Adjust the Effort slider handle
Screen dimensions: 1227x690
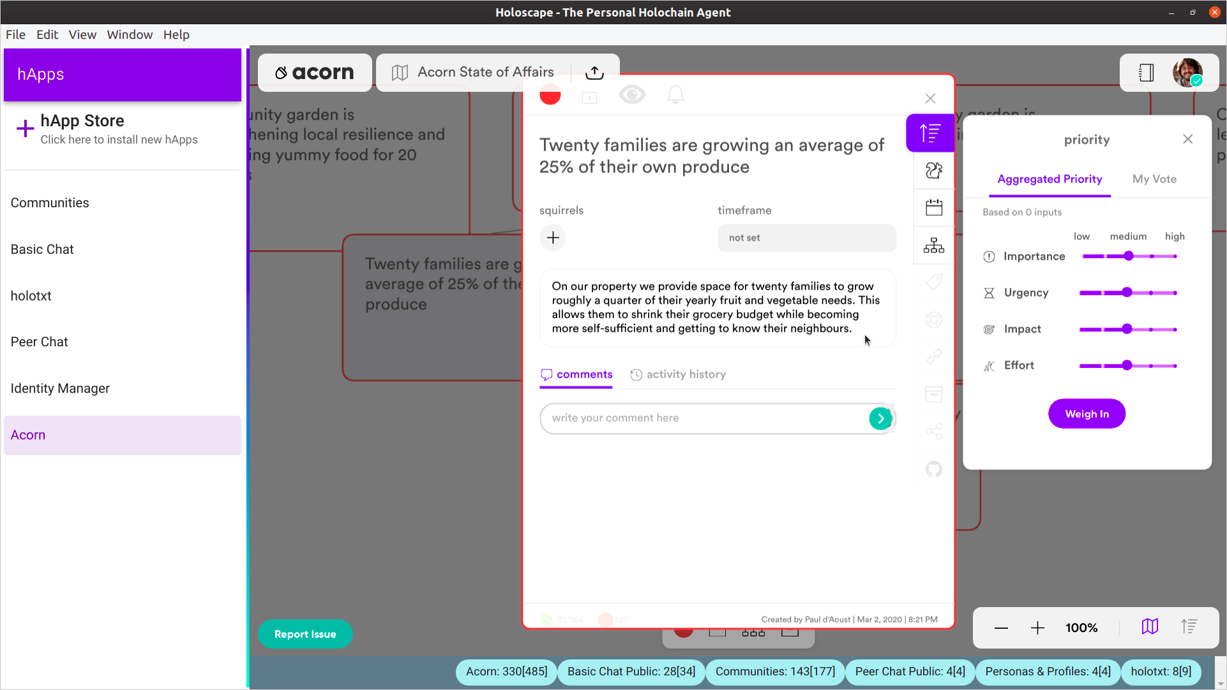[x=1127, y=365]
